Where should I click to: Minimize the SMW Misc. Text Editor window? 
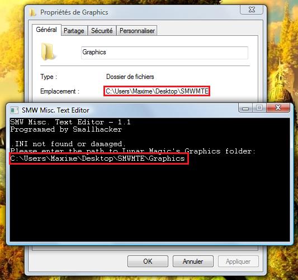click(245, 108)
